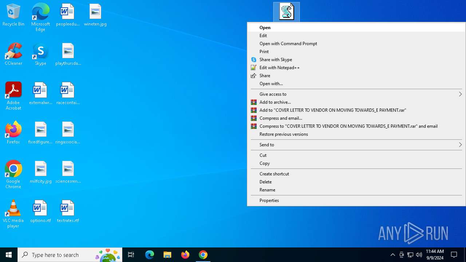Select the Firefox desktop shortcut

coord(13,133)
